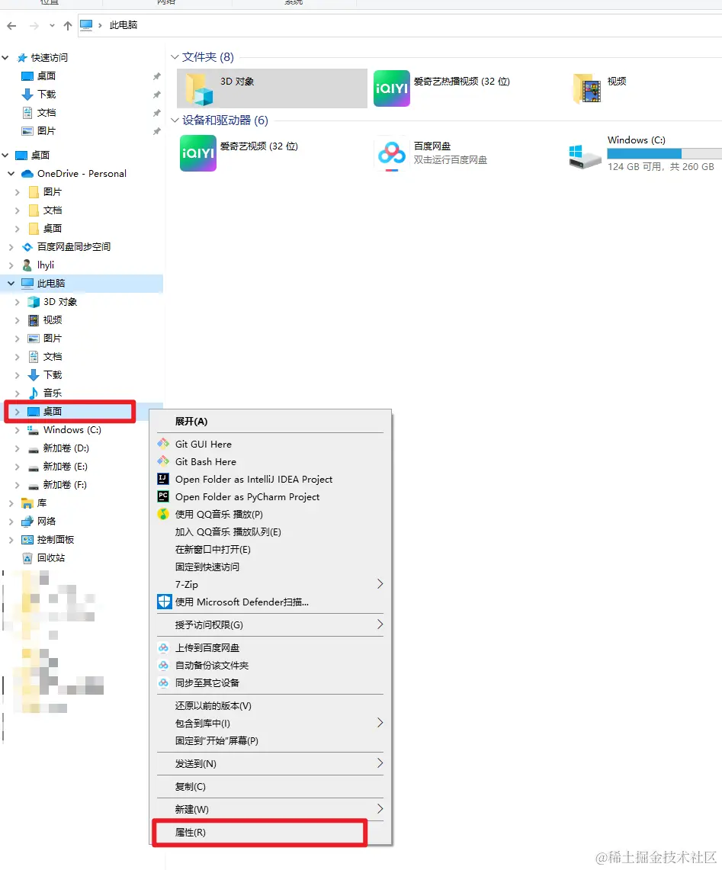Expand the 新加卷 (D:) tree node
The width and height of the screenshot is (722, 870).
[18, 448]
